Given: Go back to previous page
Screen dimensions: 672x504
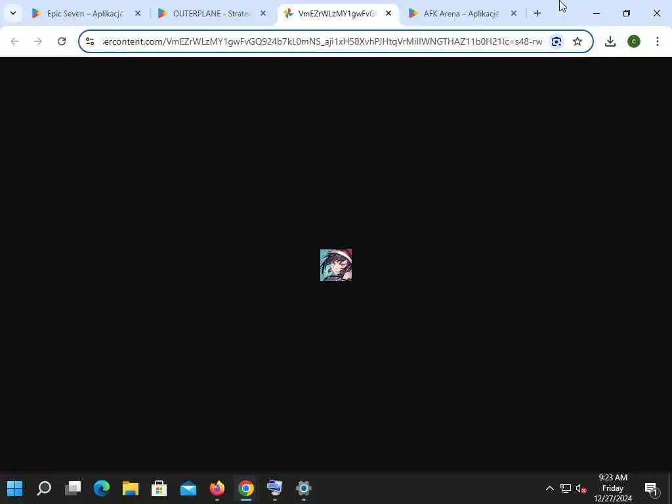Looking at the screenshot, I should tap(14, 41).
